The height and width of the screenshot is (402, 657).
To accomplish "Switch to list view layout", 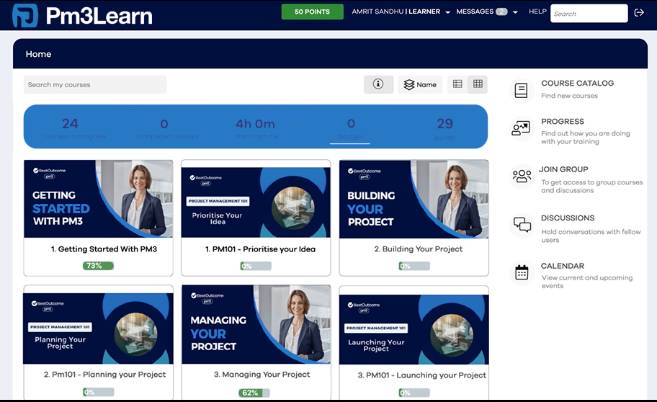I will pos(457,84).
